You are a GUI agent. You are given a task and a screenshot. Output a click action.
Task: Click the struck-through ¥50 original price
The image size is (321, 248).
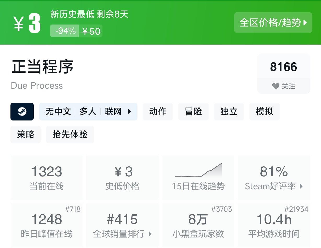click(x=90, y=31)
